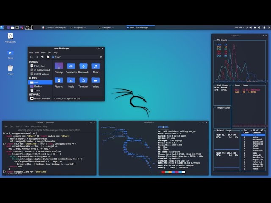Open the workspace switcher in the panel

point(29,27)
